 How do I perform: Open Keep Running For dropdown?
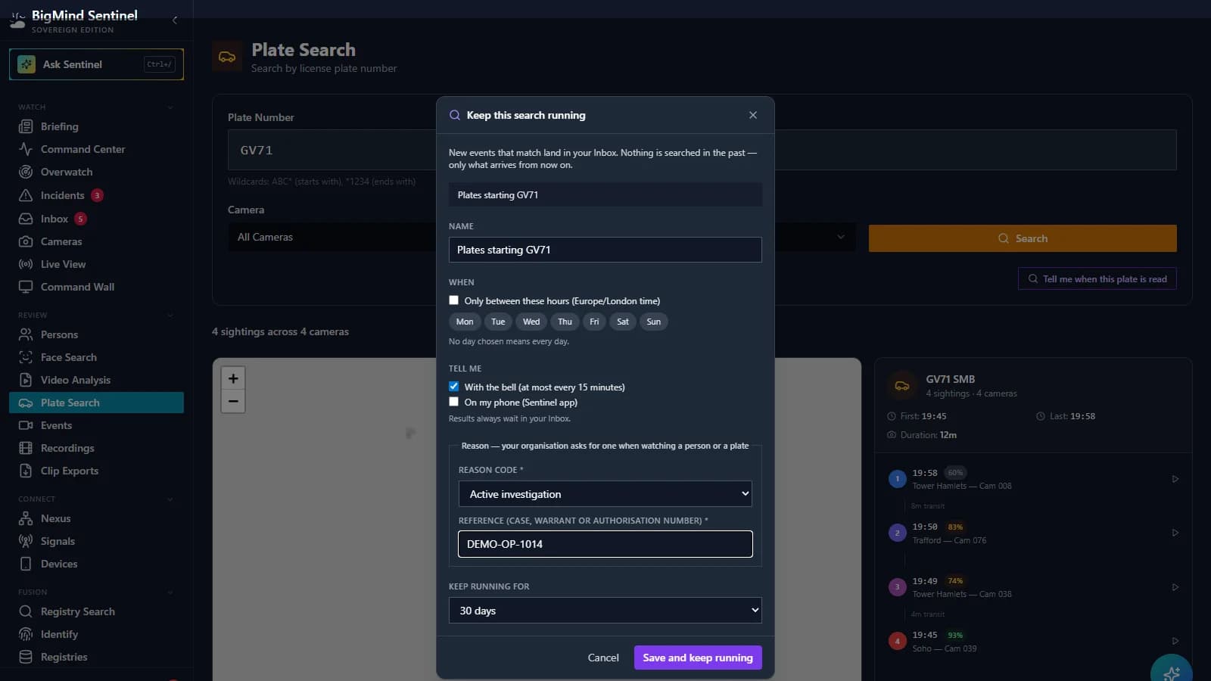coord(605,611)
